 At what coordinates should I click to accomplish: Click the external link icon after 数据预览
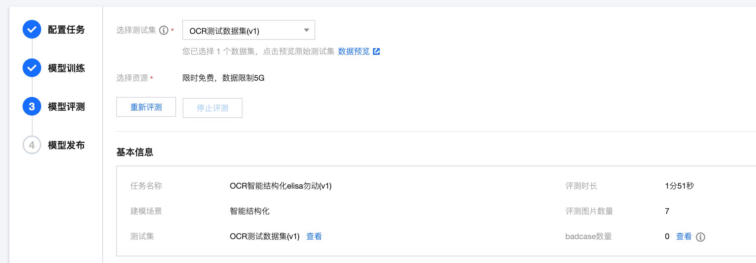[x=376, y=51]
